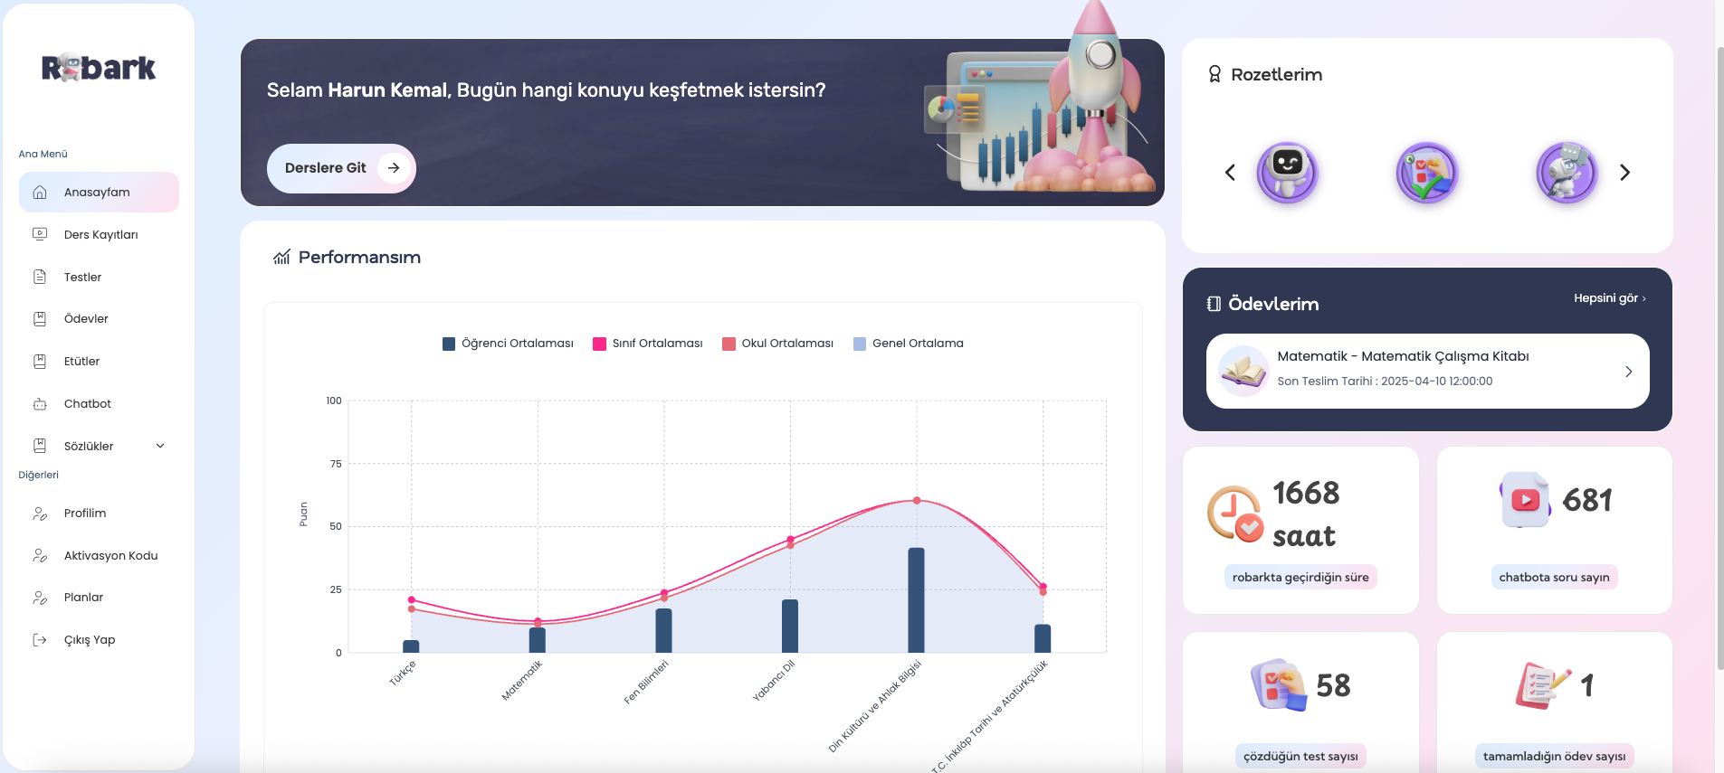The height and width of the screenshot is (773, 1724).
Task: Click Hepsini gör link
Action: coord(1610,298)
